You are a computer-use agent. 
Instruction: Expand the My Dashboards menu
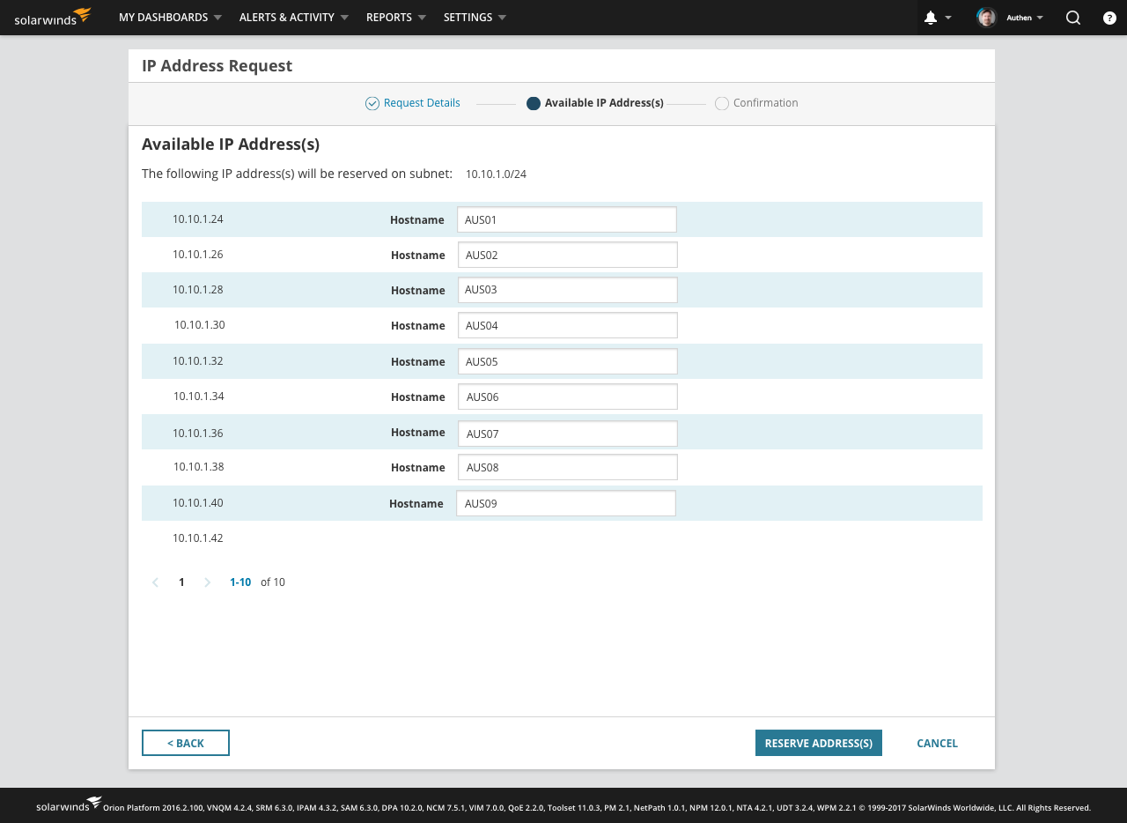point(170,18)
